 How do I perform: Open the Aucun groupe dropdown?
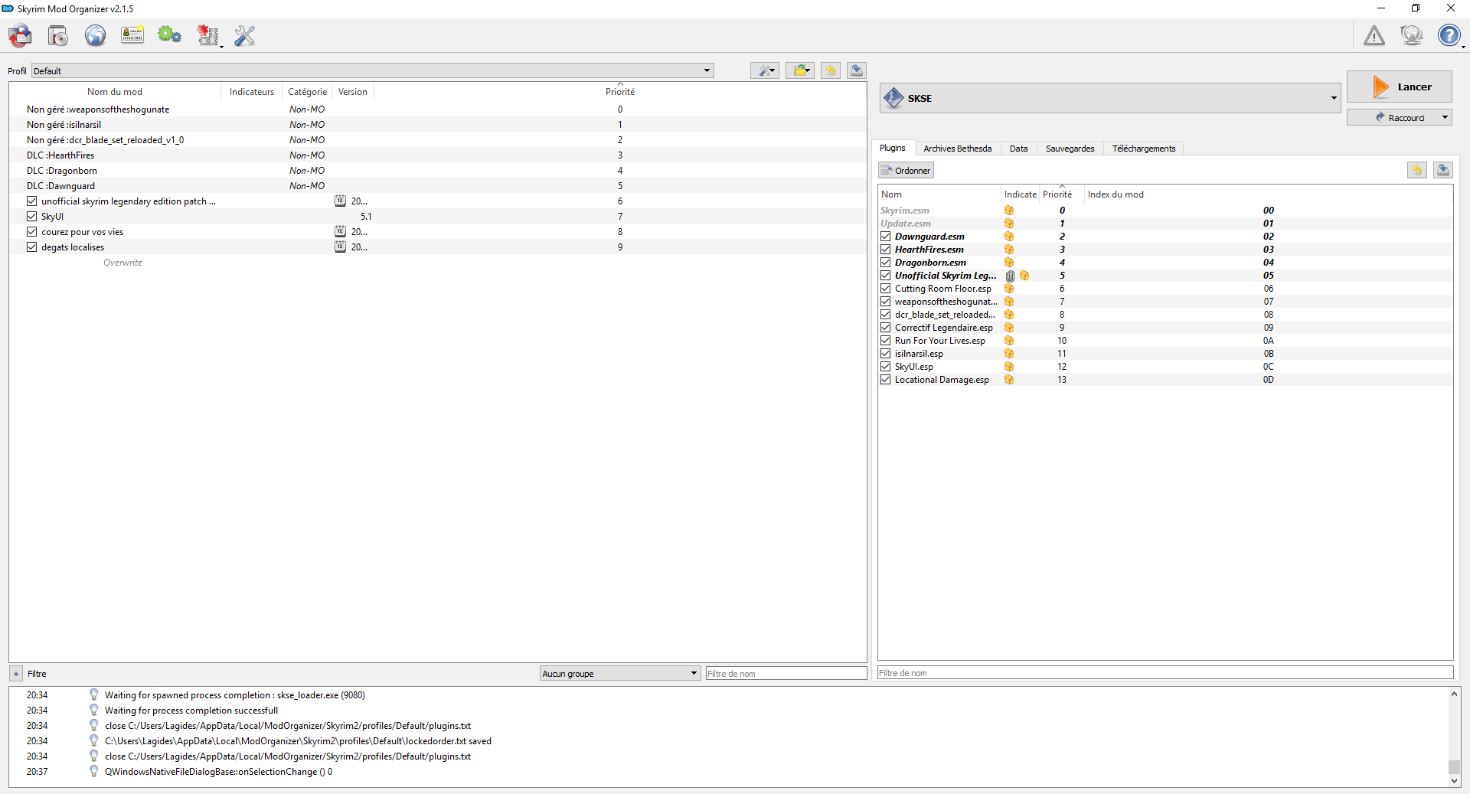(620, 673)
